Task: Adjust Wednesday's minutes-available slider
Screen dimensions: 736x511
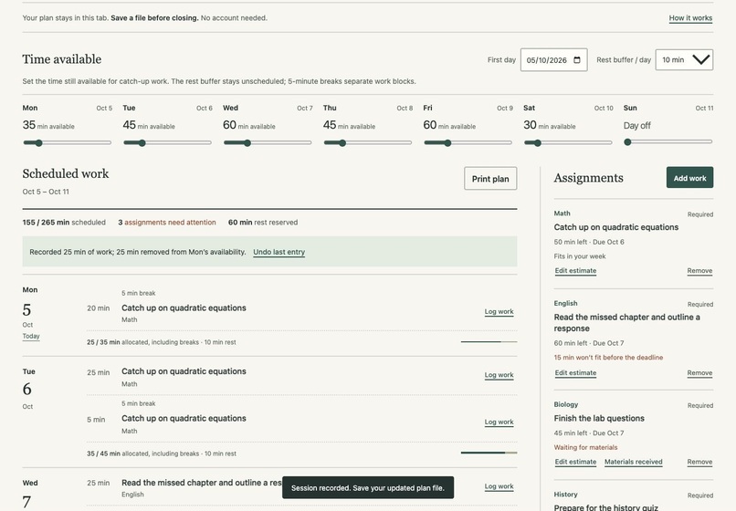Action: coord(267,142)
